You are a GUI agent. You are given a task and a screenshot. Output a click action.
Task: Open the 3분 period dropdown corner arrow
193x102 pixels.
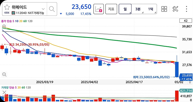pyautogui.click(x=143, y=13)
